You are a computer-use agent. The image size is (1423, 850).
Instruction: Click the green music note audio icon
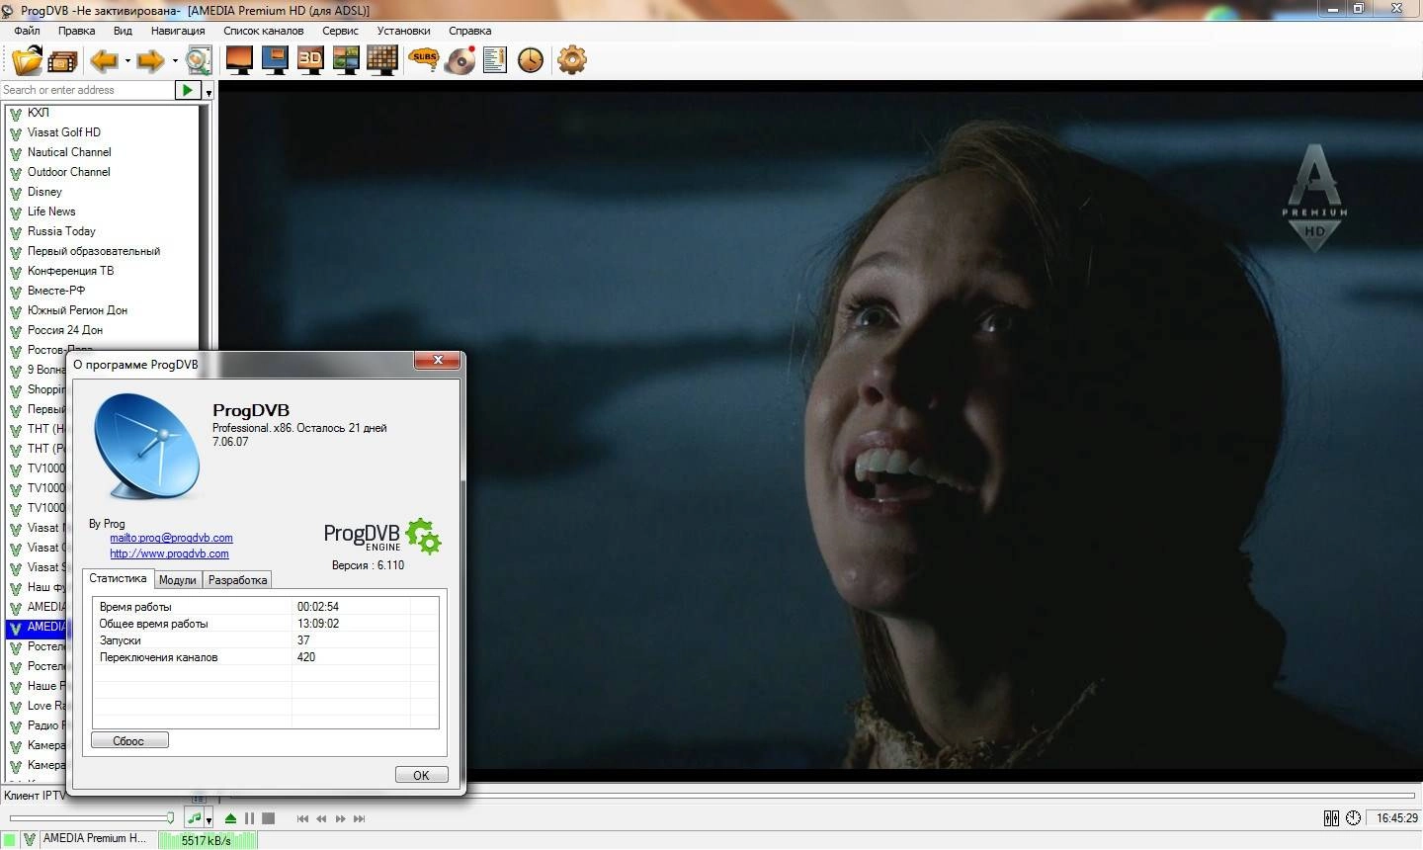coord(194,818)
